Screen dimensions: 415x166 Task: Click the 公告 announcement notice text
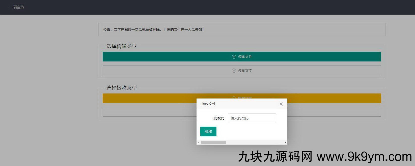click(x=153, y=29)
